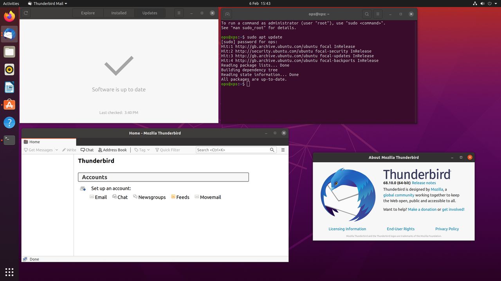Click 'All packages are up-to-date.' terminal line
This screenshot has width=501, height=281.
(254, 79)
